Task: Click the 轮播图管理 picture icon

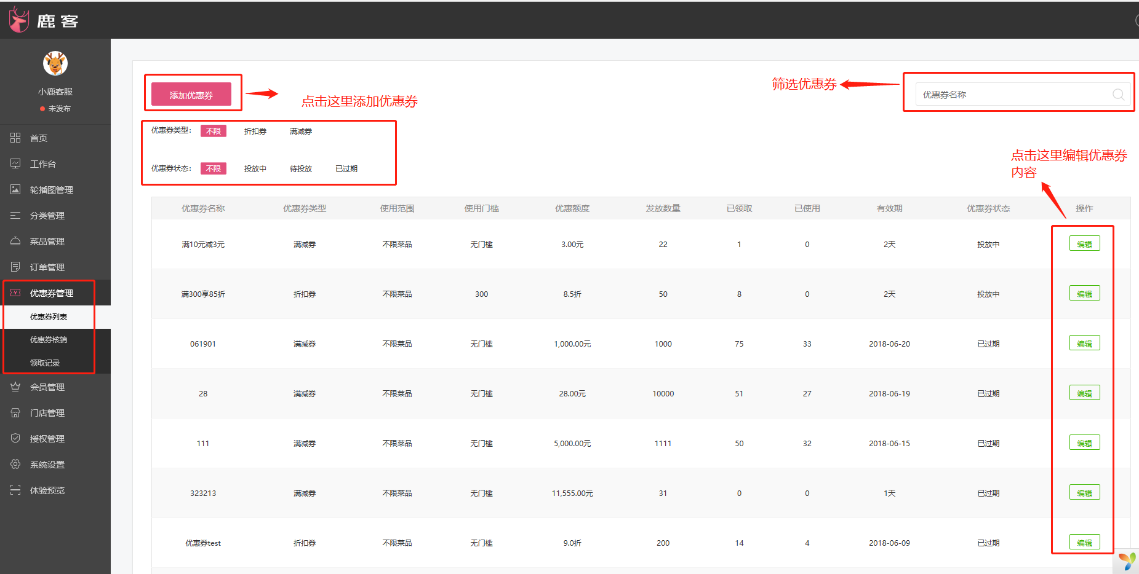Action: click(x=15, y=189)
